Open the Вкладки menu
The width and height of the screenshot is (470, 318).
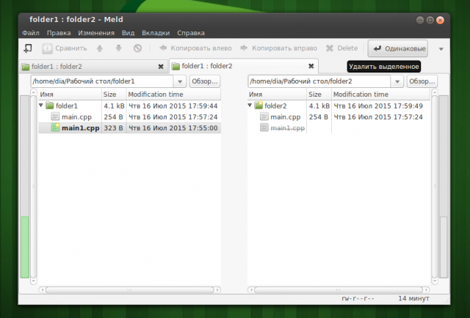tap(156, 33)
